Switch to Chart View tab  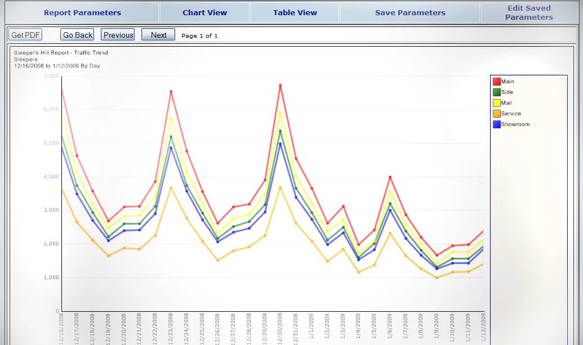tap(204, 12)
